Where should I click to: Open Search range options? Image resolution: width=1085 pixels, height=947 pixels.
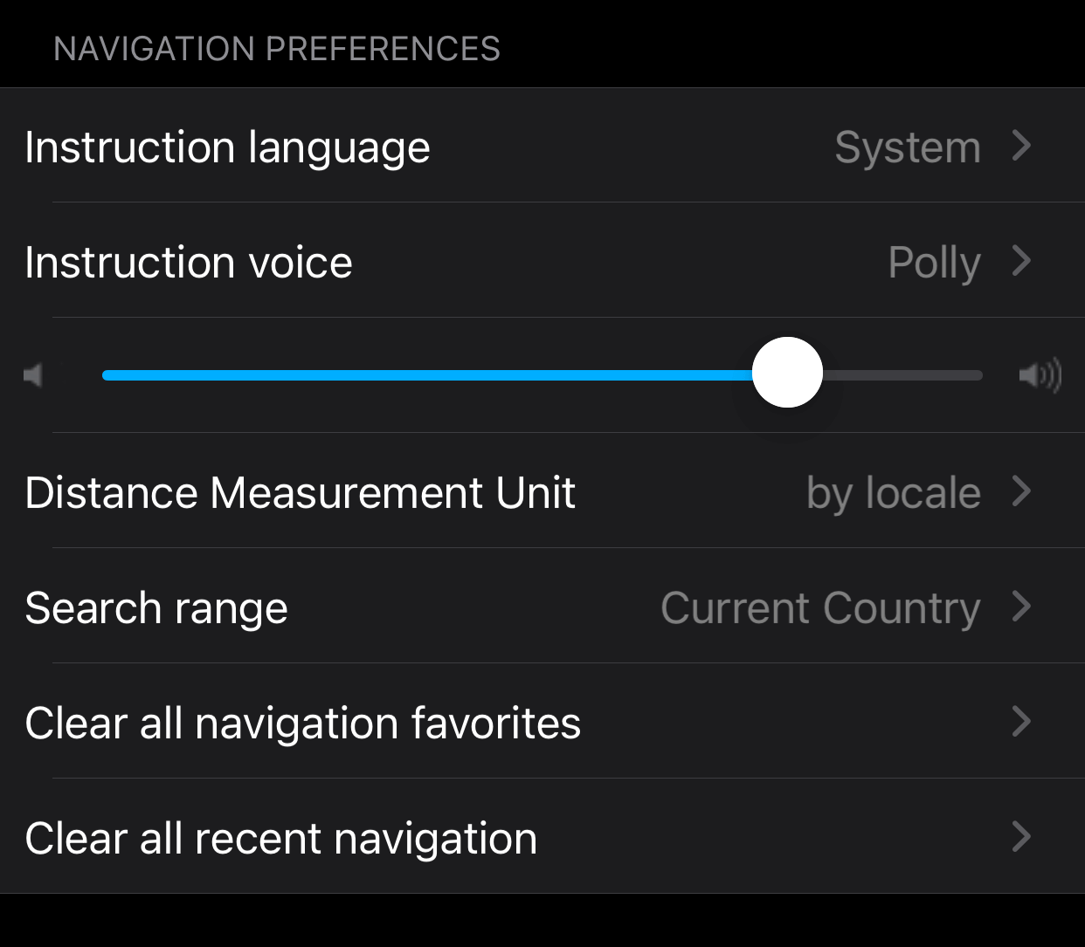542,606
